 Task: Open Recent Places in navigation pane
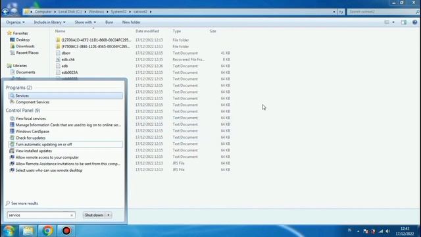tap(27, 53)
